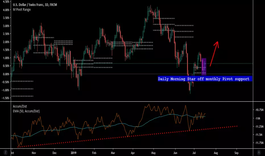Click the May label on time axis
This screenshot has width=265, height=156.
[154, 153]
